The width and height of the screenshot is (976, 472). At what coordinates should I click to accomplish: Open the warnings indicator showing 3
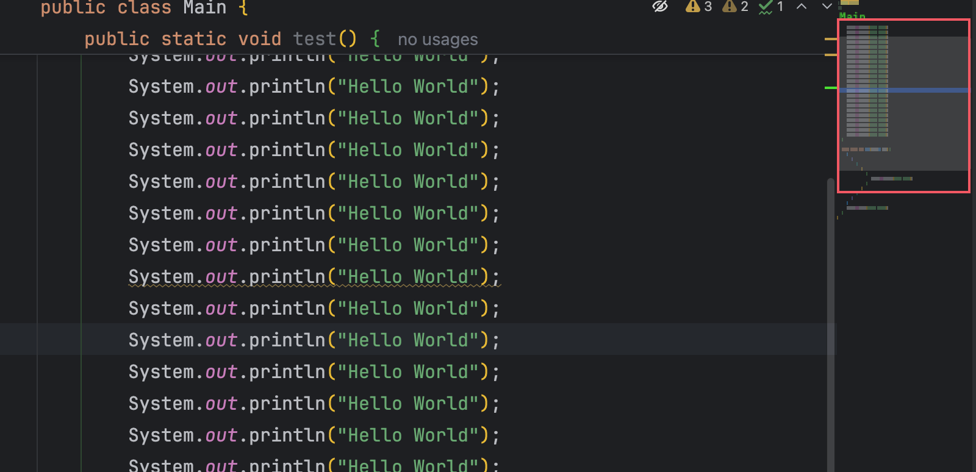point(698,7)
